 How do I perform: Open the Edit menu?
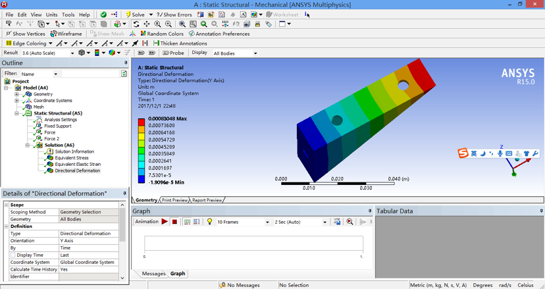(x=22, y=14)
